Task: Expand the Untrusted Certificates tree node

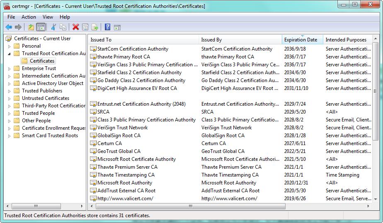Action: click(x=10, y=98)
